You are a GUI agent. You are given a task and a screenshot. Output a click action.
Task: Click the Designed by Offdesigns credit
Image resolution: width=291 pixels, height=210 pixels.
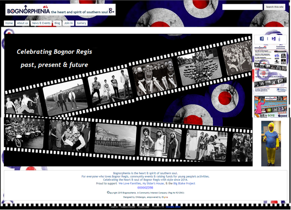tap(146, 197)
